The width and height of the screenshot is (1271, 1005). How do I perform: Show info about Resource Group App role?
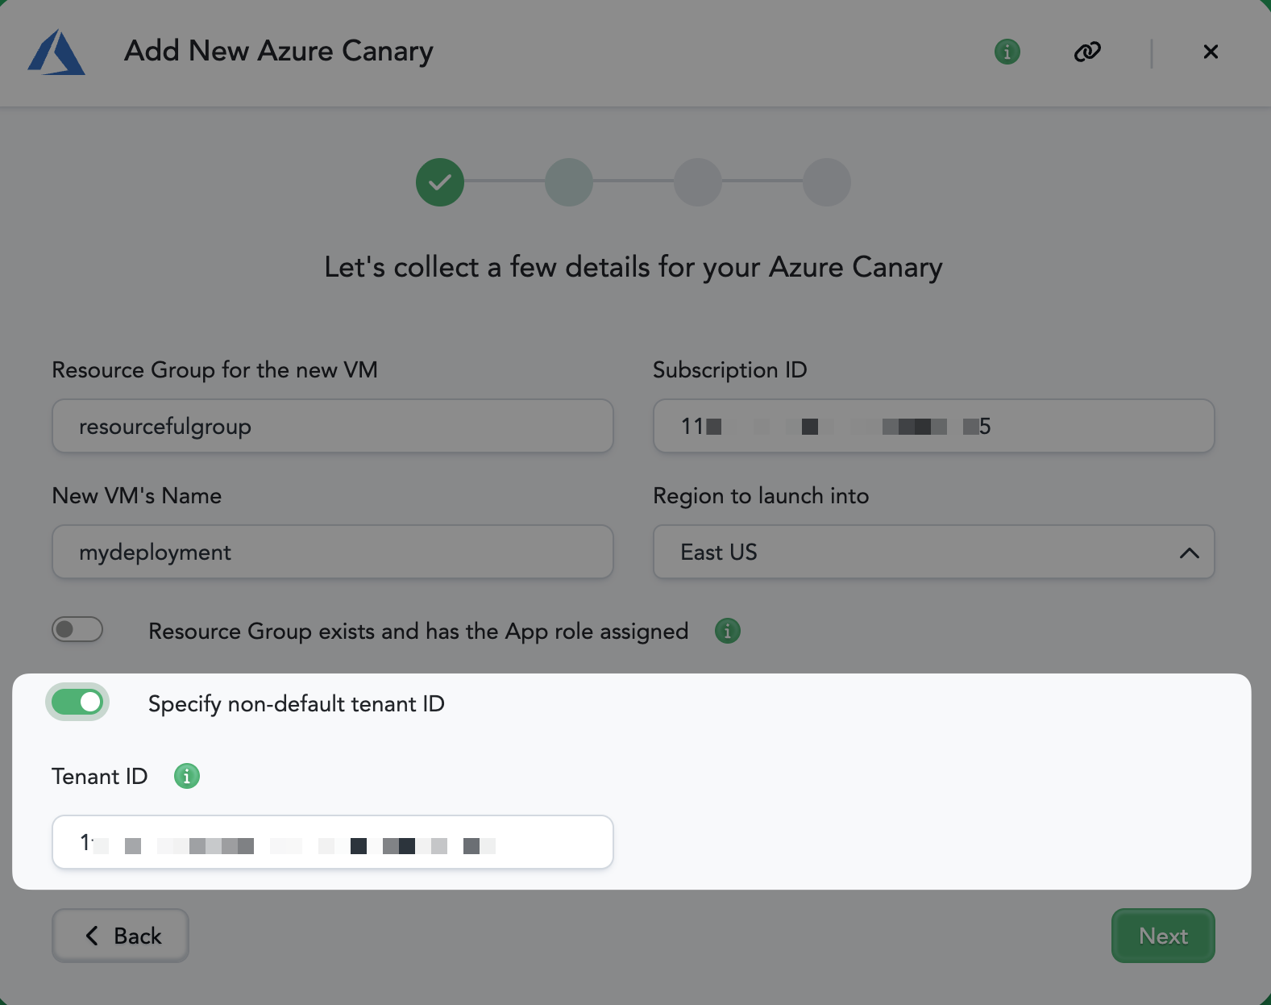[727, 631]
